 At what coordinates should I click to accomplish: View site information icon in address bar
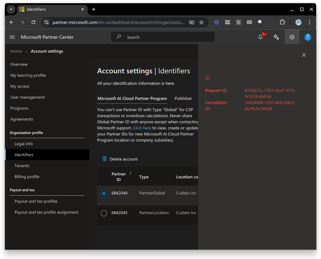click(47, 22)
